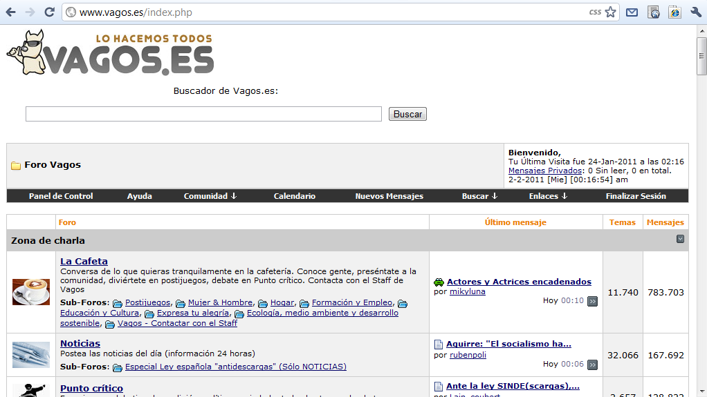707x397 pixels.
Task: Click the Buscador de Vagos.es search field
Action: tap(203, 114)
